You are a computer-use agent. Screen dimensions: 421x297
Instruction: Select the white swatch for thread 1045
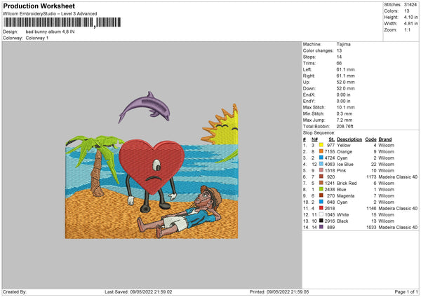click(x=321, y=214)
